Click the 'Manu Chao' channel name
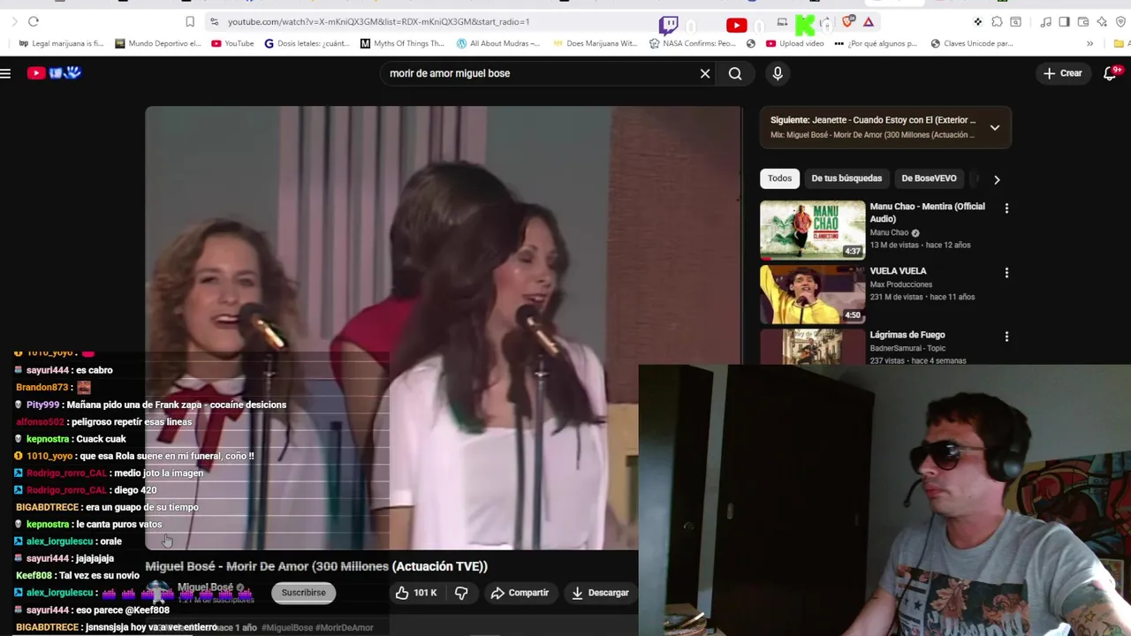Screen dimensions: 1131x636 pyautogui.click(x=889, y=233)
